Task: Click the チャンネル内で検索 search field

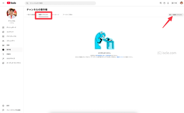Action: click(61, 3)
